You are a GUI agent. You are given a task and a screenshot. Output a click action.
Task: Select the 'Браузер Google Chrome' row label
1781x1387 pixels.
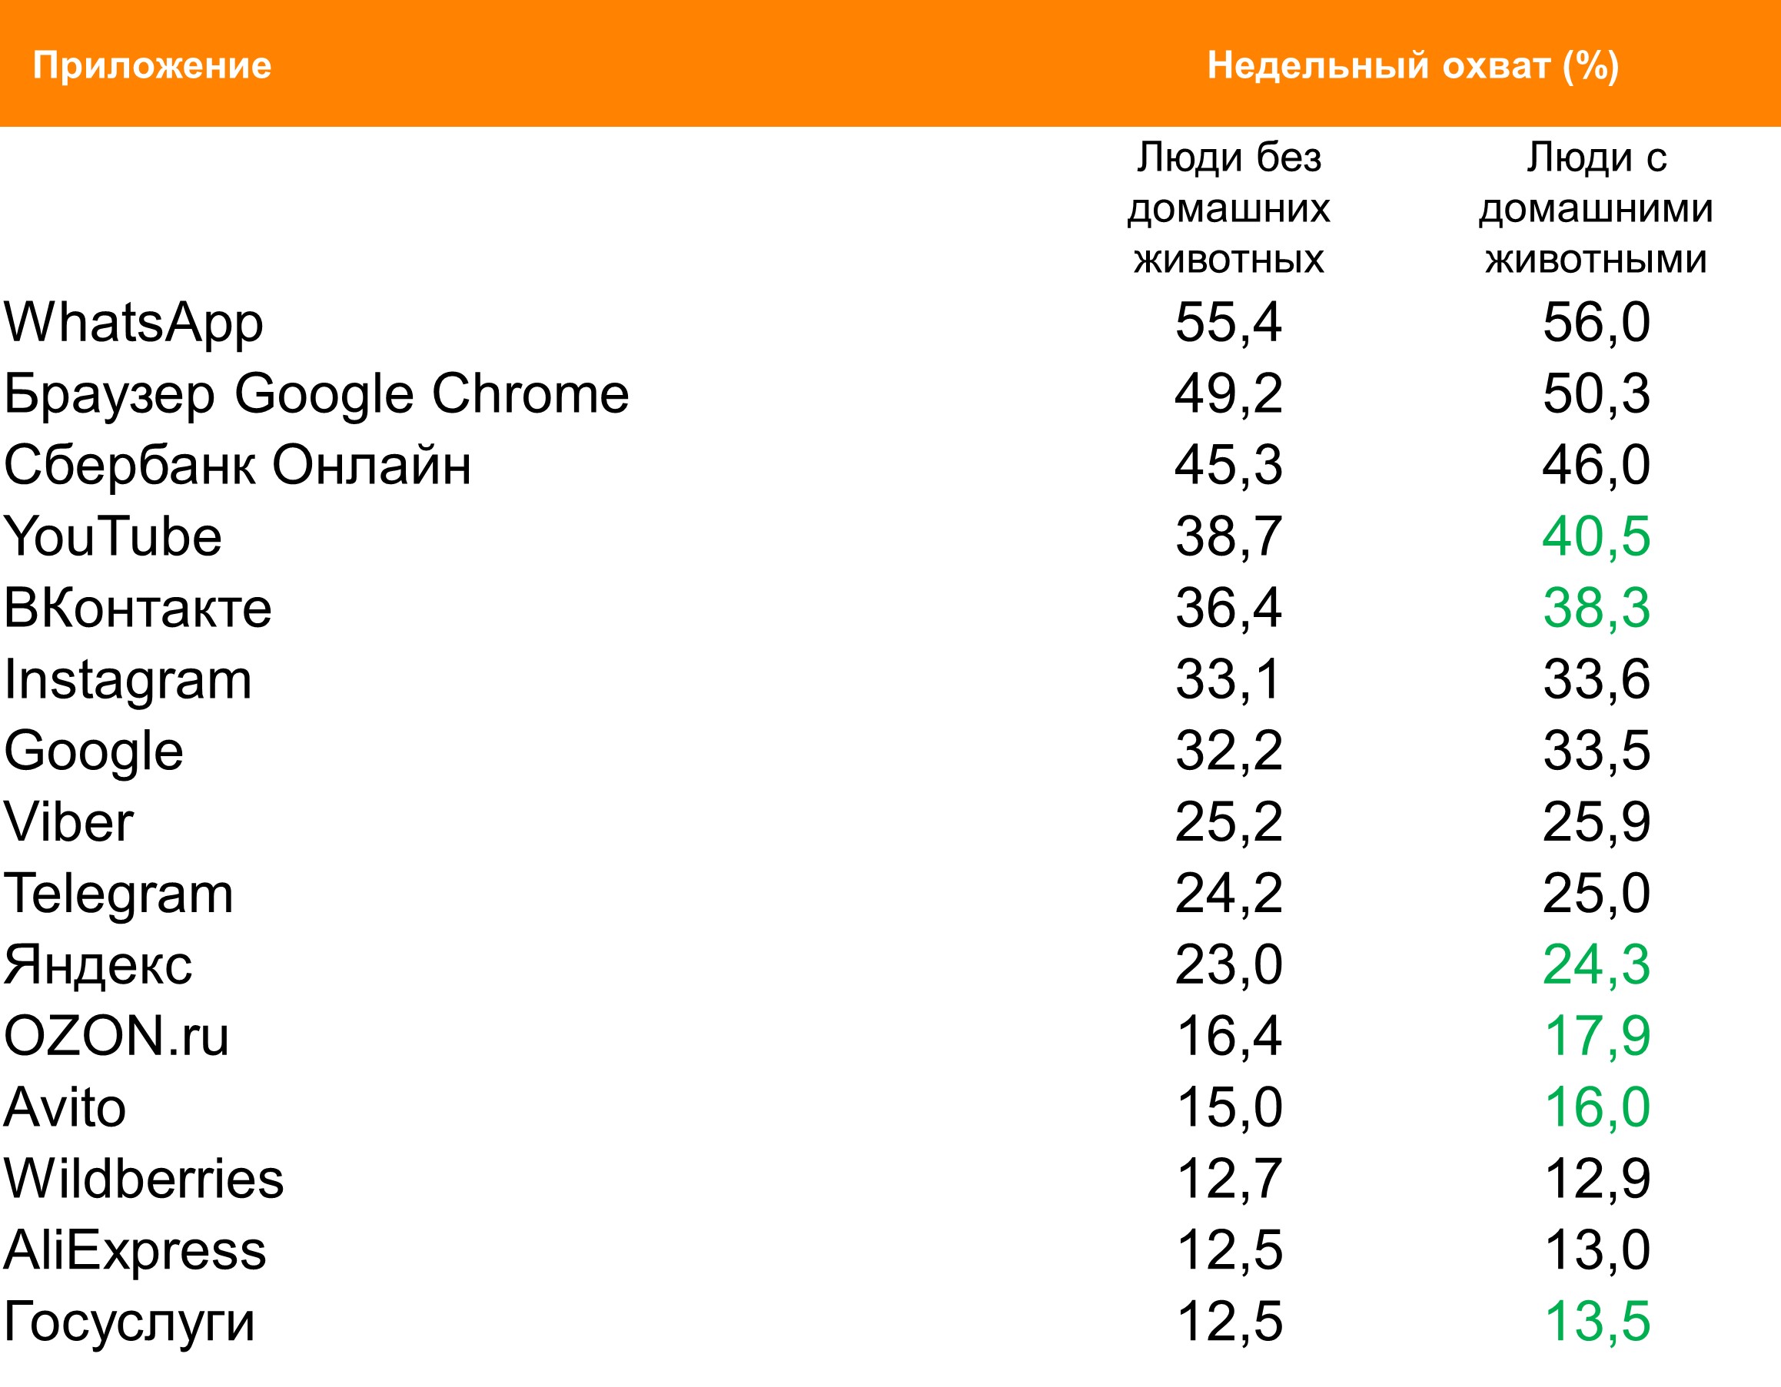(x=317, y=394)
